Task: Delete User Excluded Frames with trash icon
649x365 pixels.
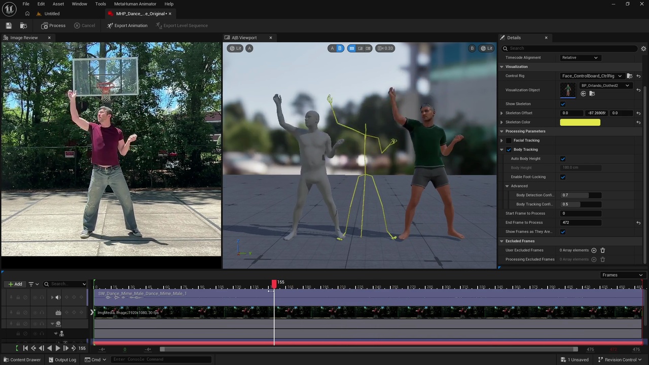Action: pos(602,250)
